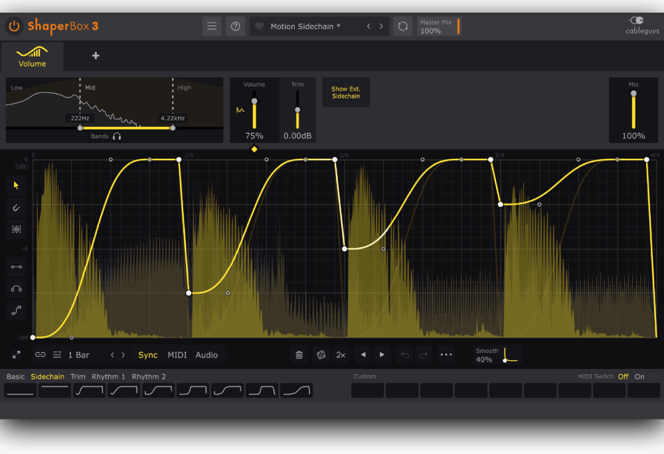Open the cableguys logo

pos(642,25)
